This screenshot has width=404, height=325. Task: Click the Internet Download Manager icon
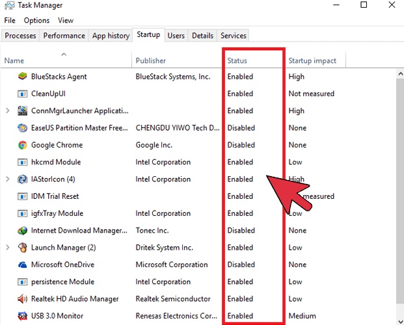click(x=22, y=231)
